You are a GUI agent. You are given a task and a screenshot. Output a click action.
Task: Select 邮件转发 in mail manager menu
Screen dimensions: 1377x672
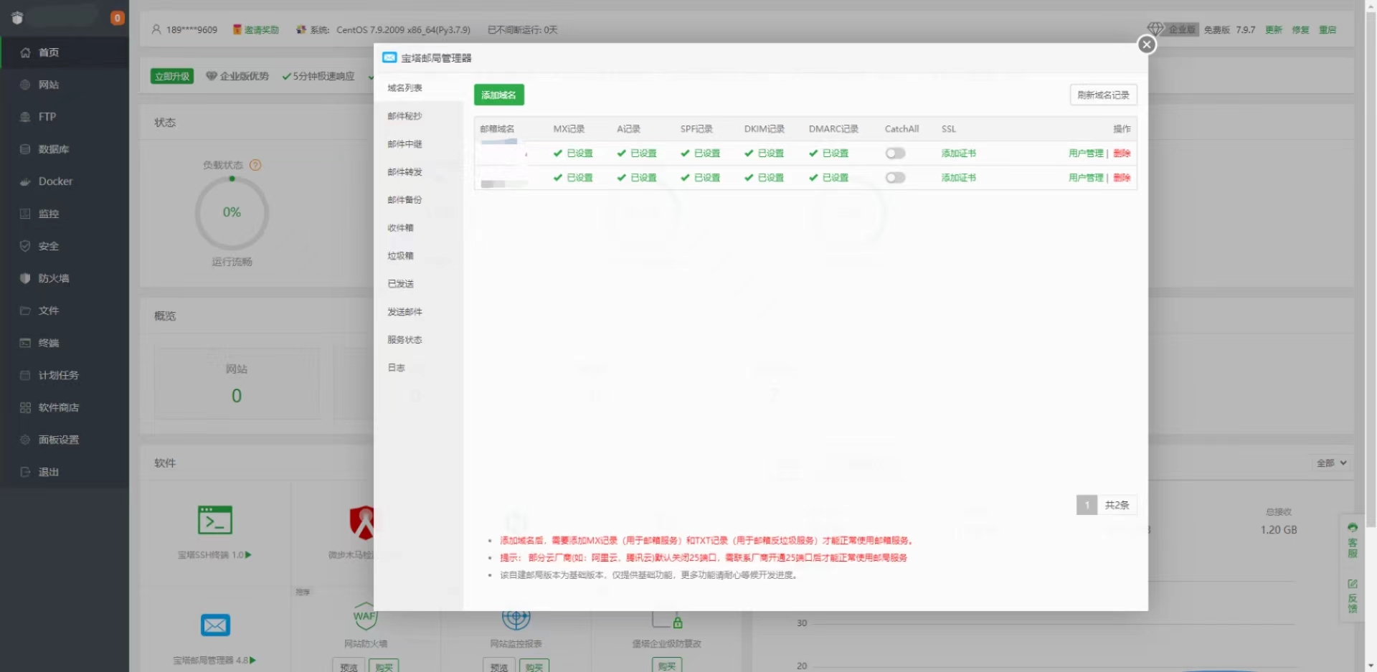click(405, 172)
